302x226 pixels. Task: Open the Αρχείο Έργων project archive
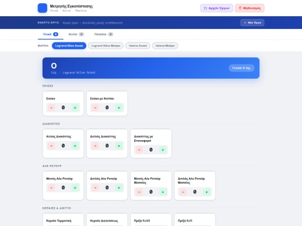(216, 8)
